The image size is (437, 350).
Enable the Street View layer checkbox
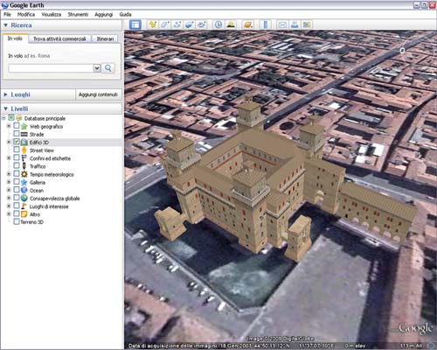pos(17,150)
